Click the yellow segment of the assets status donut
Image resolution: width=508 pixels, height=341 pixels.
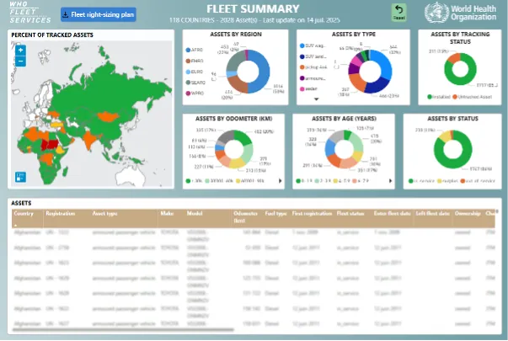click(446, 136)
